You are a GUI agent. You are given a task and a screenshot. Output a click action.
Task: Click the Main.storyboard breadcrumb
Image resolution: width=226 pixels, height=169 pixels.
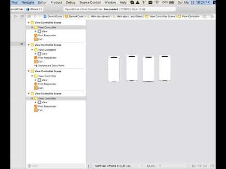(x=98, y=16)
